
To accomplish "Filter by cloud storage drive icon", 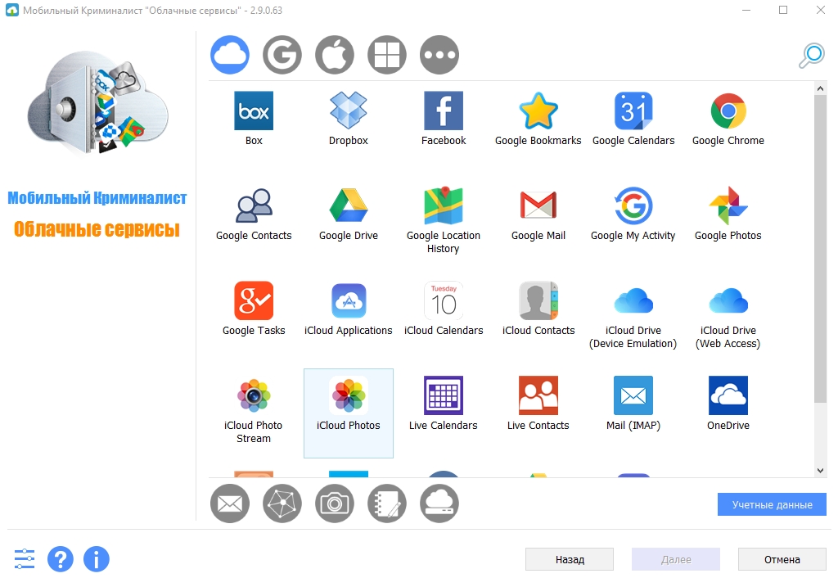I will pyautogui.click(x=439, y=503).
